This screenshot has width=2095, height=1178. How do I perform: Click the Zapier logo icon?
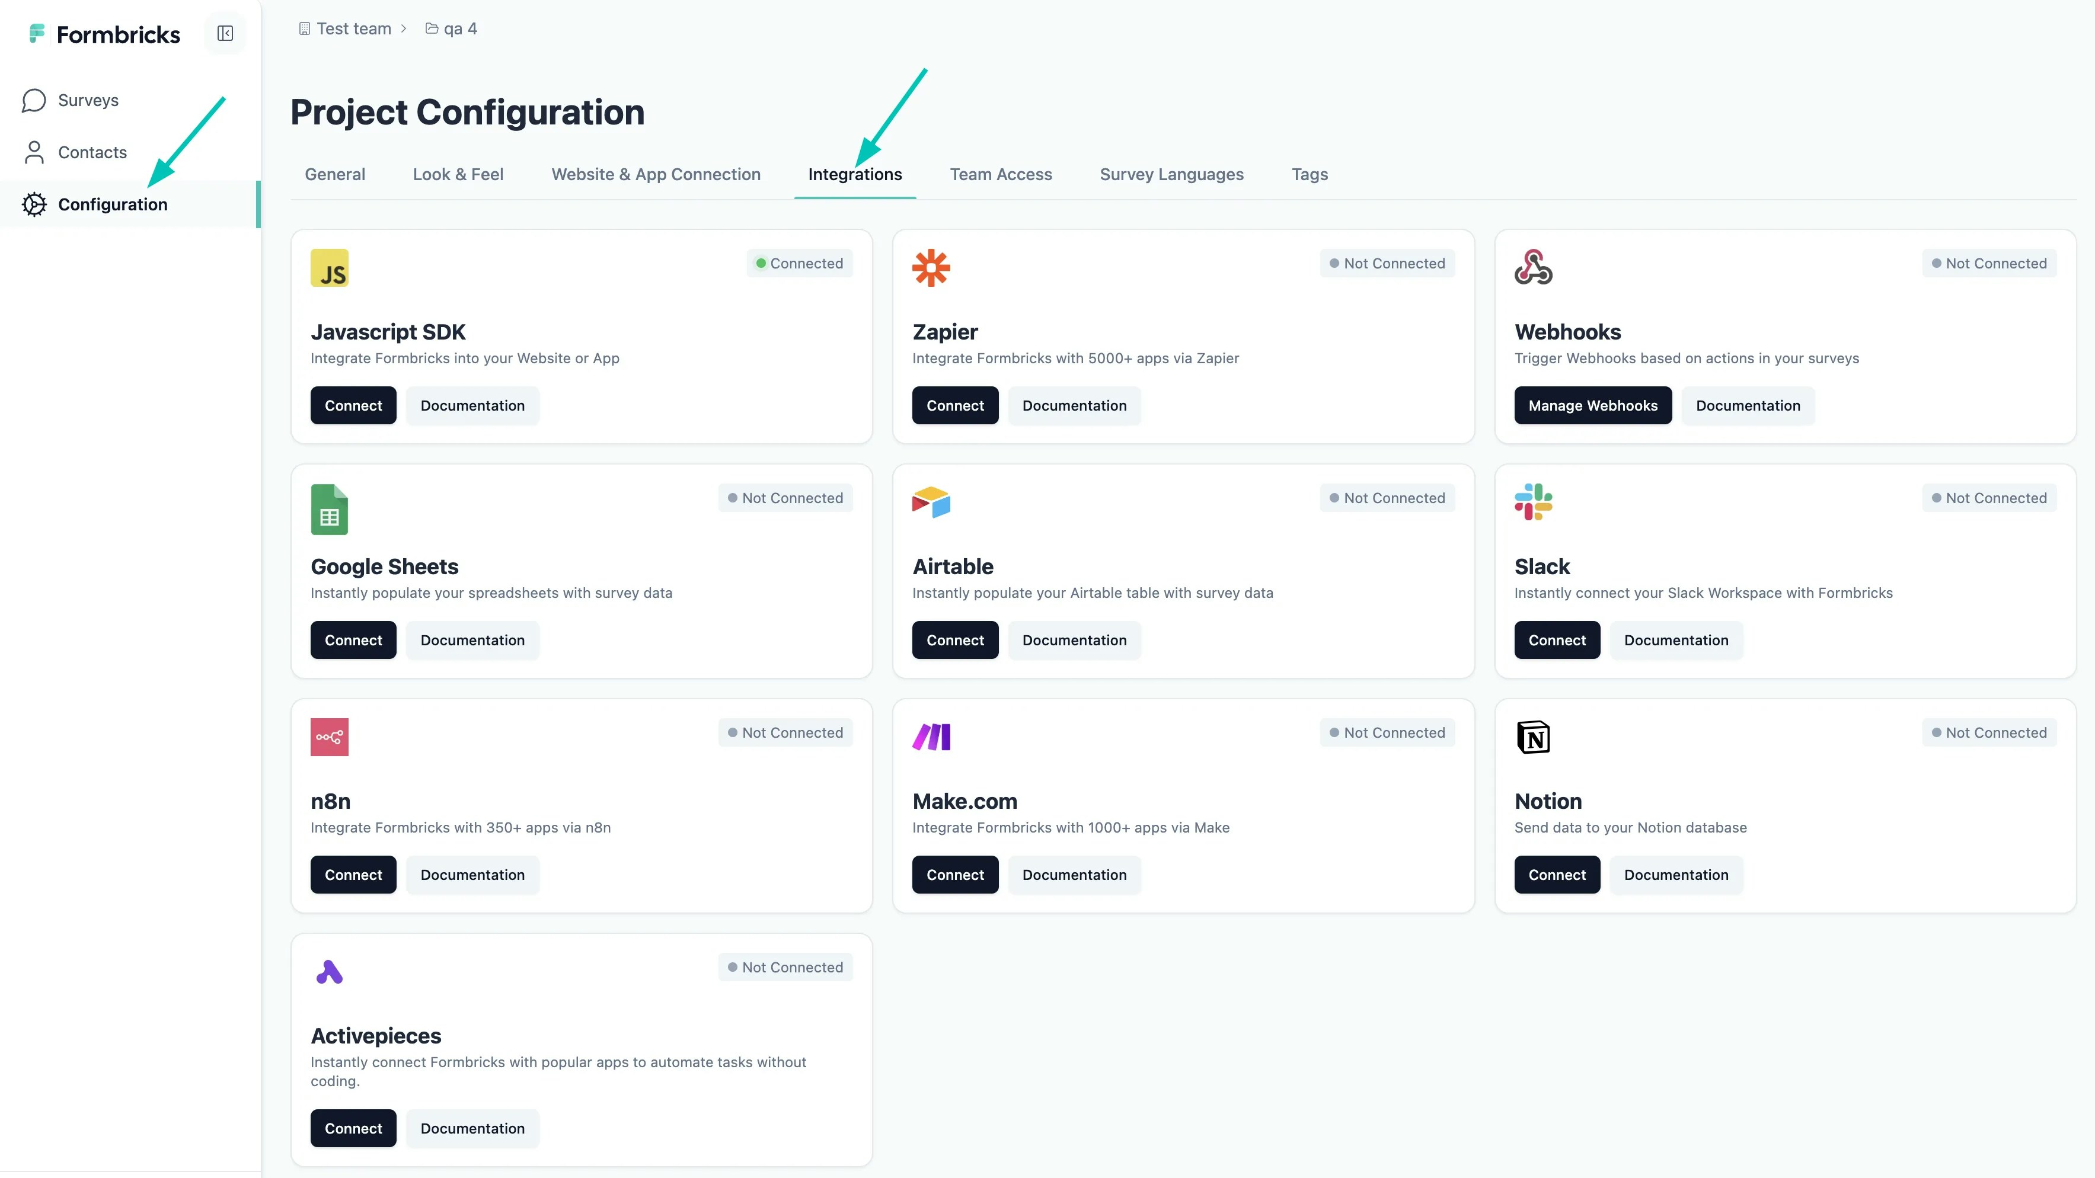coord(931,267)
